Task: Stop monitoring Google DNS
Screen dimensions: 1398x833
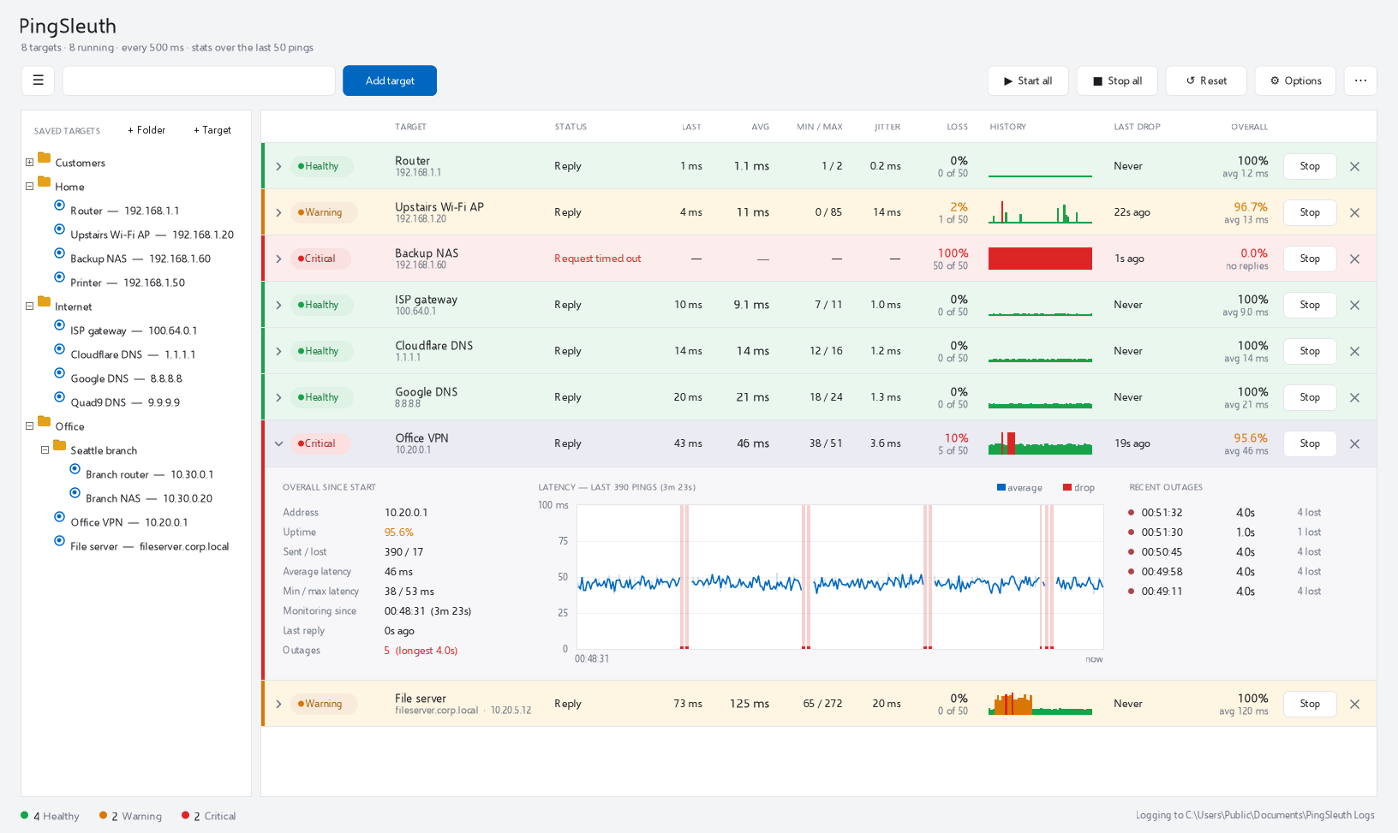Action: pyautogui.click(x=1310, y=397)
